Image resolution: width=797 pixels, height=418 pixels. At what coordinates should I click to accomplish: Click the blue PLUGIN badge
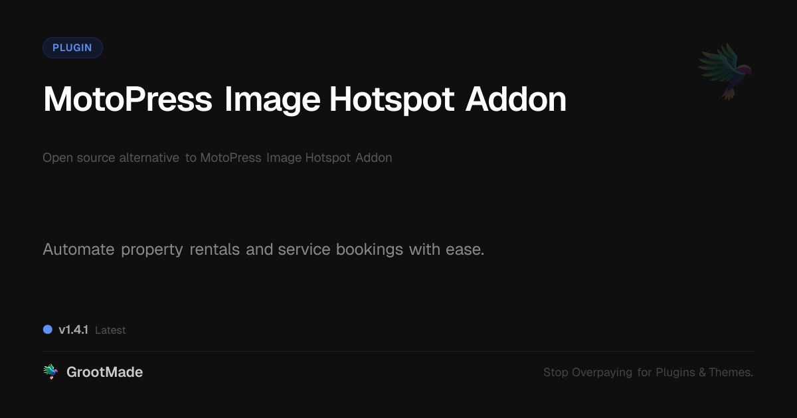pos(72,48)
